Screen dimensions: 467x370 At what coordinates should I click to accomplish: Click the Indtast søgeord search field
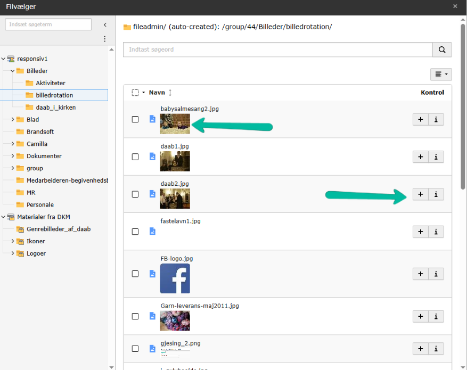click(277, 50)
